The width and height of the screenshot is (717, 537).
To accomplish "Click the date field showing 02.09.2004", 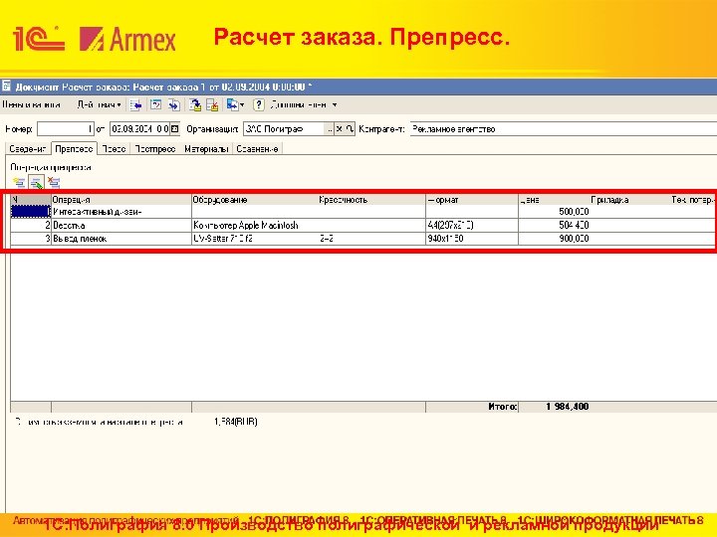I will coord(140,129).
